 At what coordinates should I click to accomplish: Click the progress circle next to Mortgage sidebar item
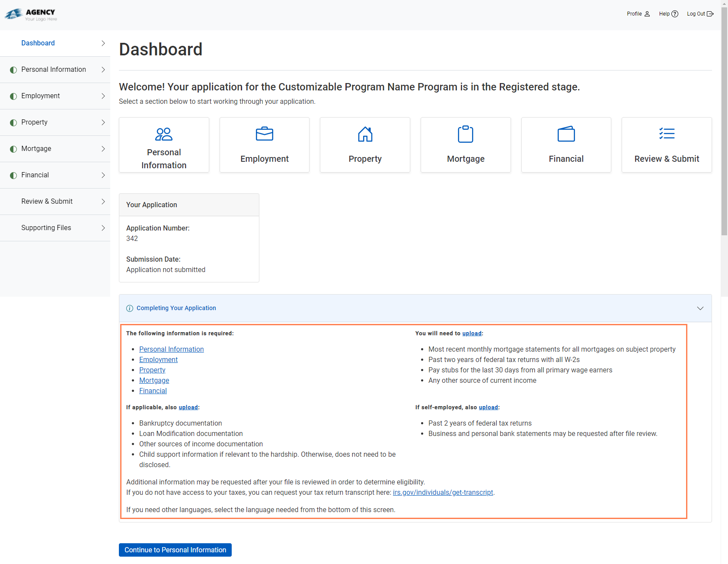coord(13,148)
